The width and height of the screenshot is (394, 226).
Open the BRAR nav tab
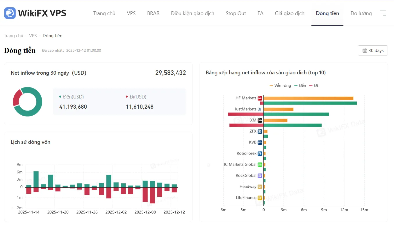[153, 13]
